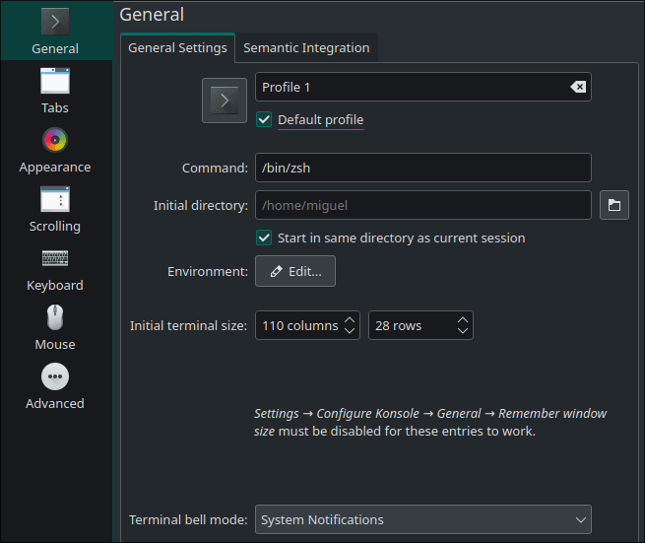Select the General Settings tab
The image size is (645, 543).
point(177,47)
